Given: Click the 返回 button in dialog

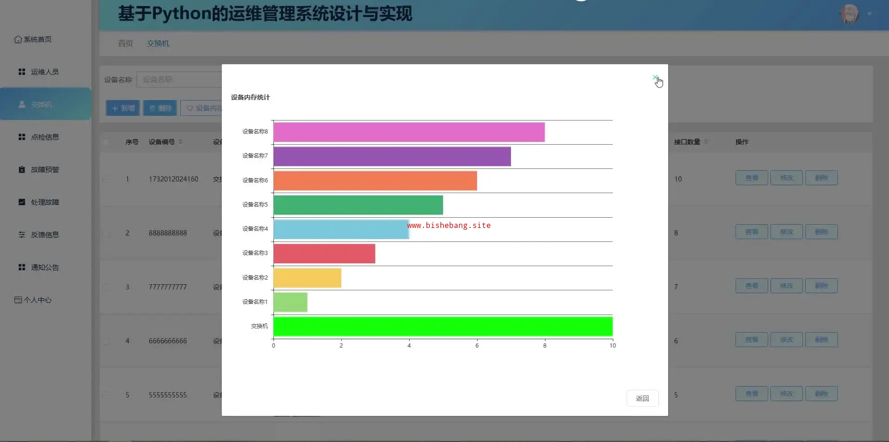Looking at the screenshot, I should coord(642,398).
